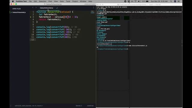Image resolution: width=192 pixels, height=108 pixels.
Task: Click 'Lab 1 Pre-lab.pptx' entry in Terminal listing
Action: tap(103, 29)
